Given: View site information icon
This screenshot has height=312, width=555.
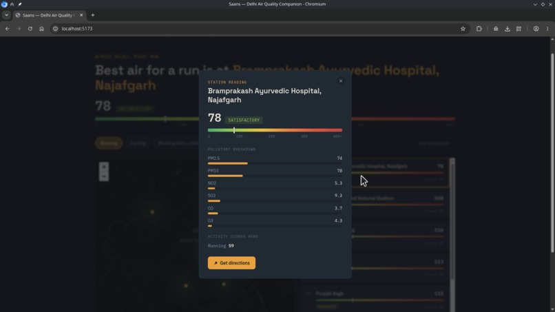Looking at the screenshot, I should [55, 29].
